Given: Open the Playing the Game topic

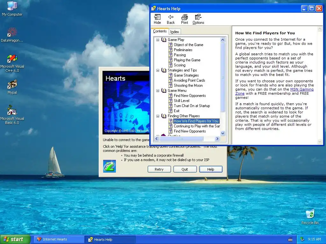Looking at the screenshot, I should tap(187, 60).
